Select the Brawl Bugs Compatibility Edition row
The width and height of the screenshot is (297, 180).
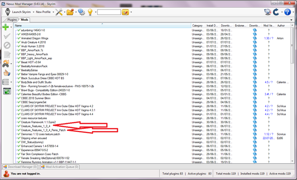click(x=152, y=90)
